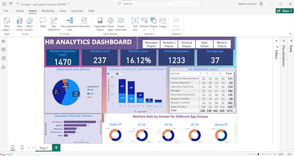Screen dimensions: 294x156
Task: Open DAX query view in sidebar
Action: (x=3, y=67)
